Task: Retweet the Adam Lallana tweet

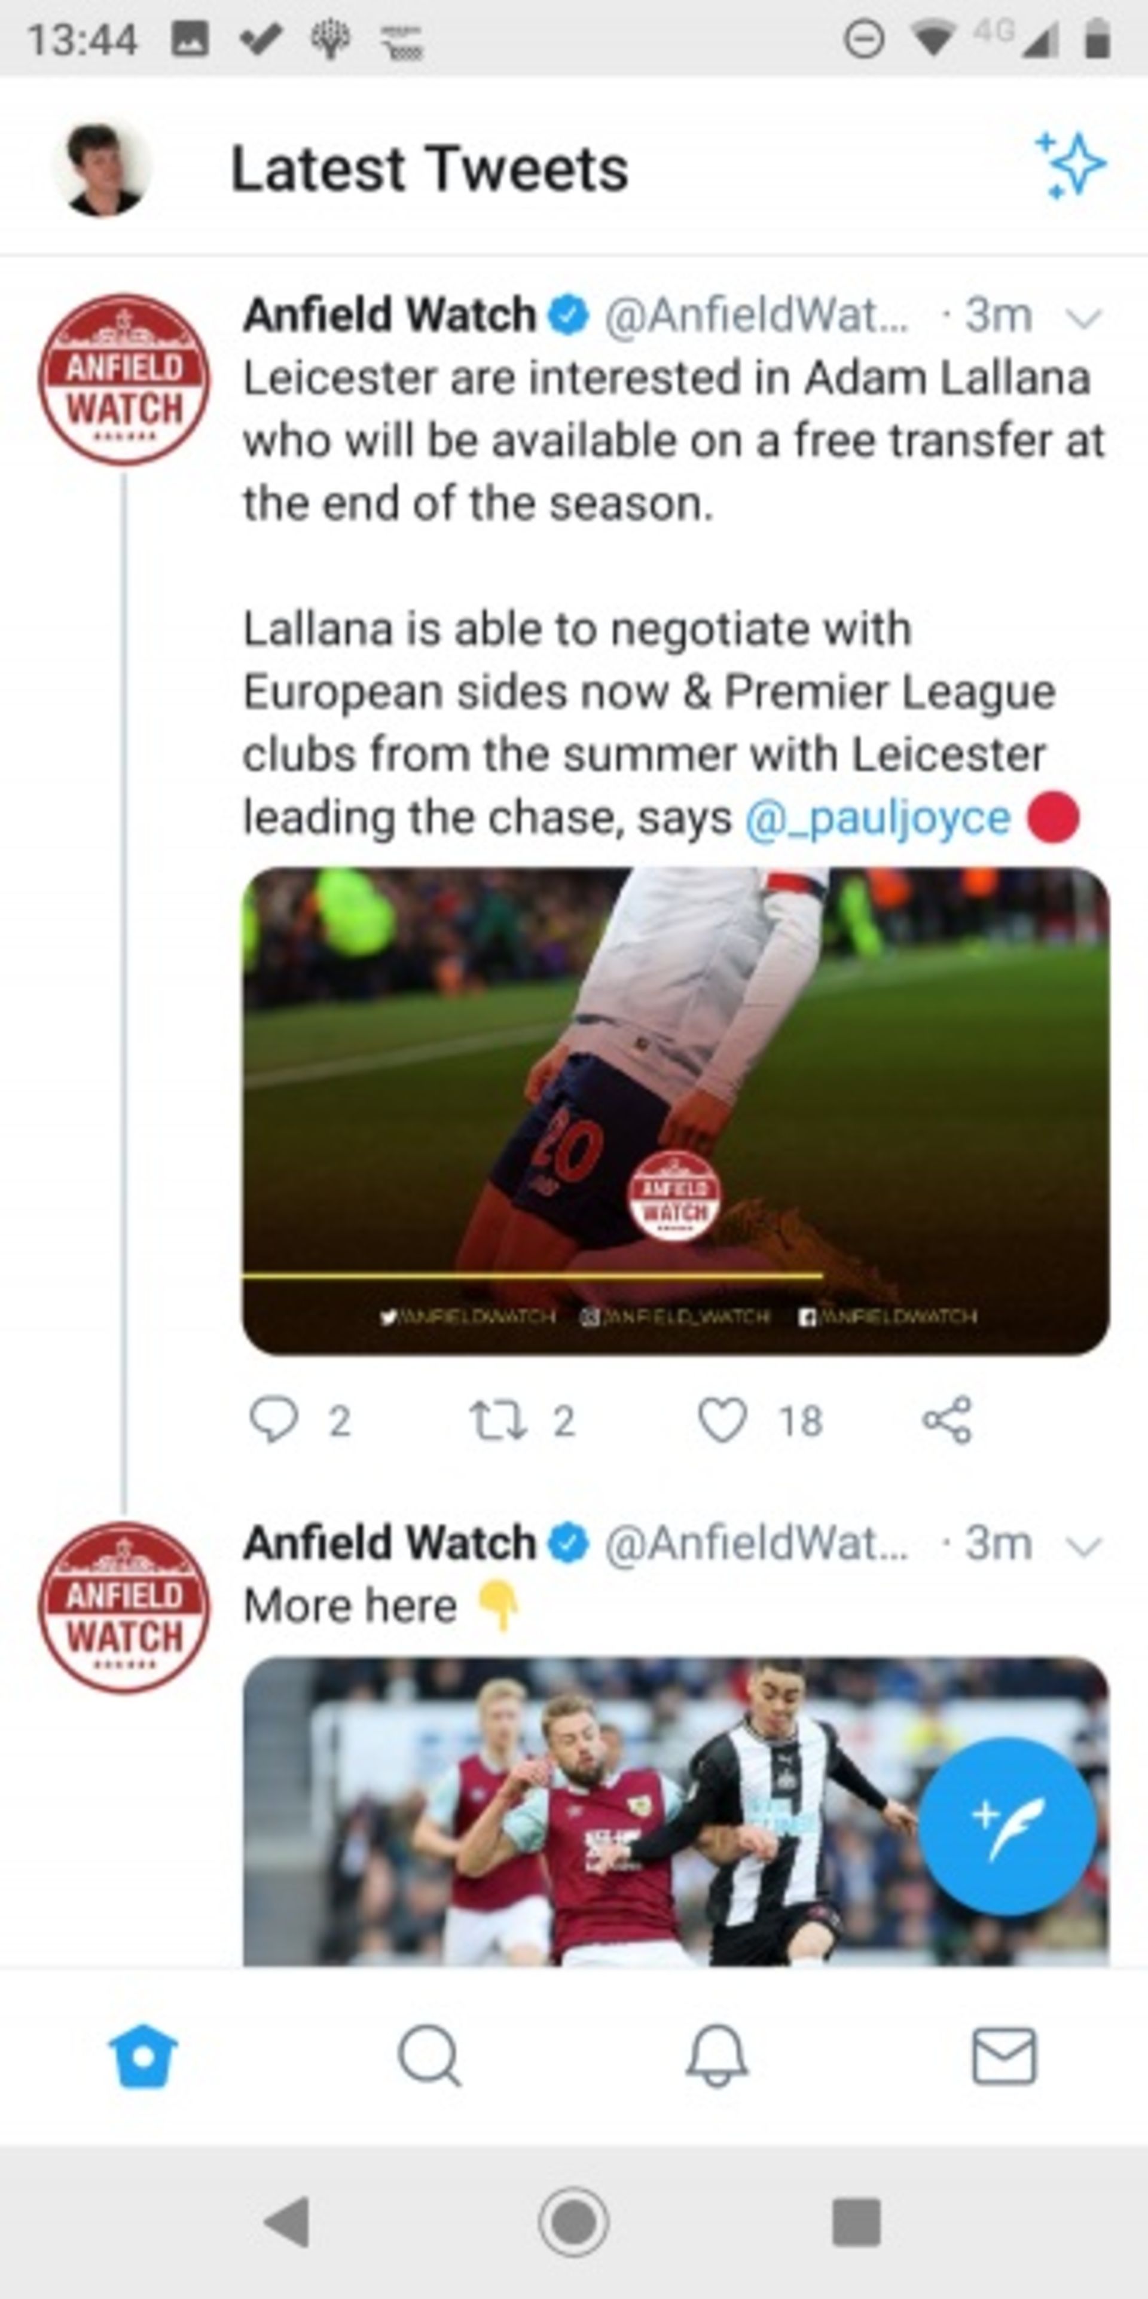Action: tap(499, 1420)
